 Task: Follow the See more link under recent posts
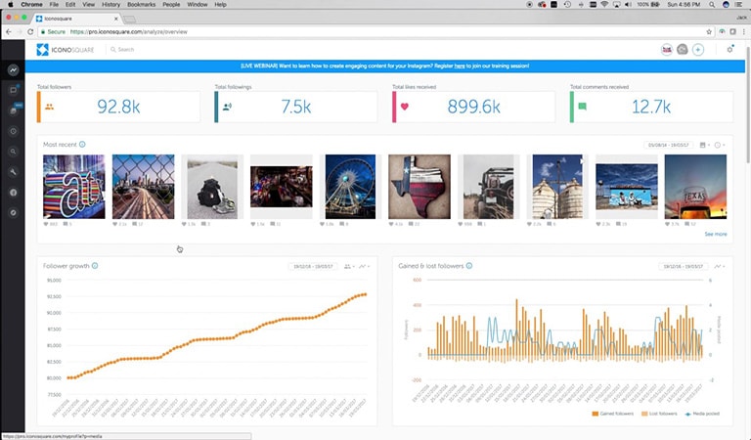point(716,234)
